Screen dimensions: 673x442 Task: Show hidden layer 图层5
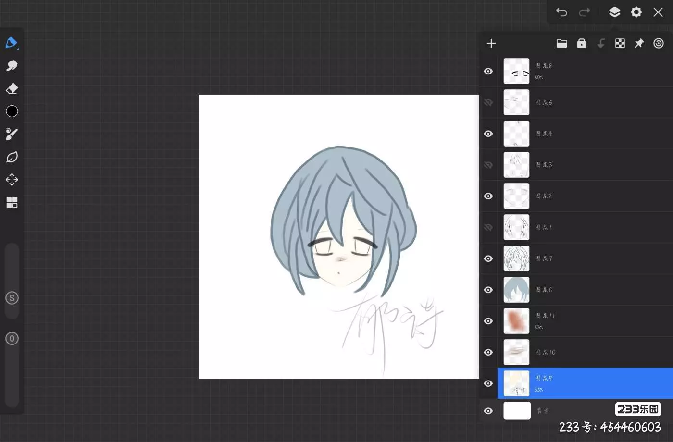click(488, 102)
